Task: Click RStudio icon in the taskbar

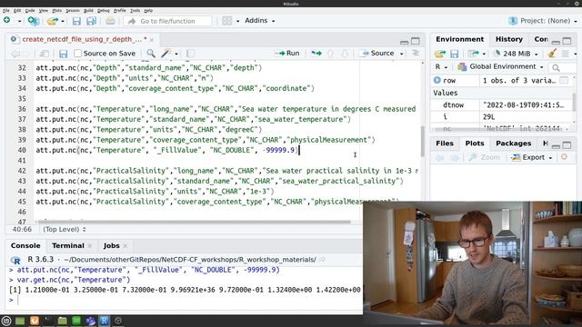Action: (x=105, y=321)
